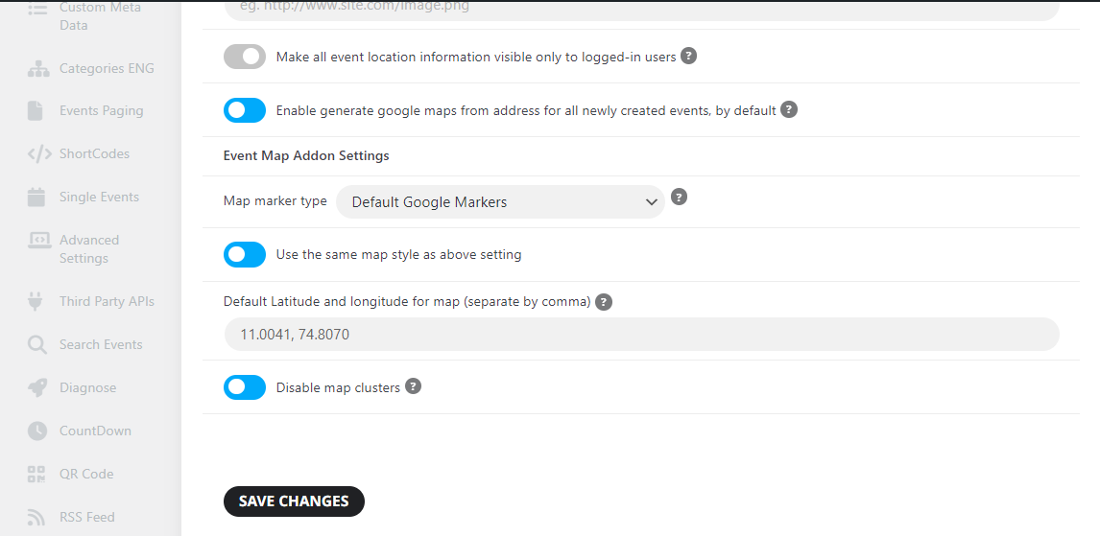Toggle location visible only to logged-in users
This screenshot has height=536, width=1100.
pyautogui.click(x=245, y=57)
